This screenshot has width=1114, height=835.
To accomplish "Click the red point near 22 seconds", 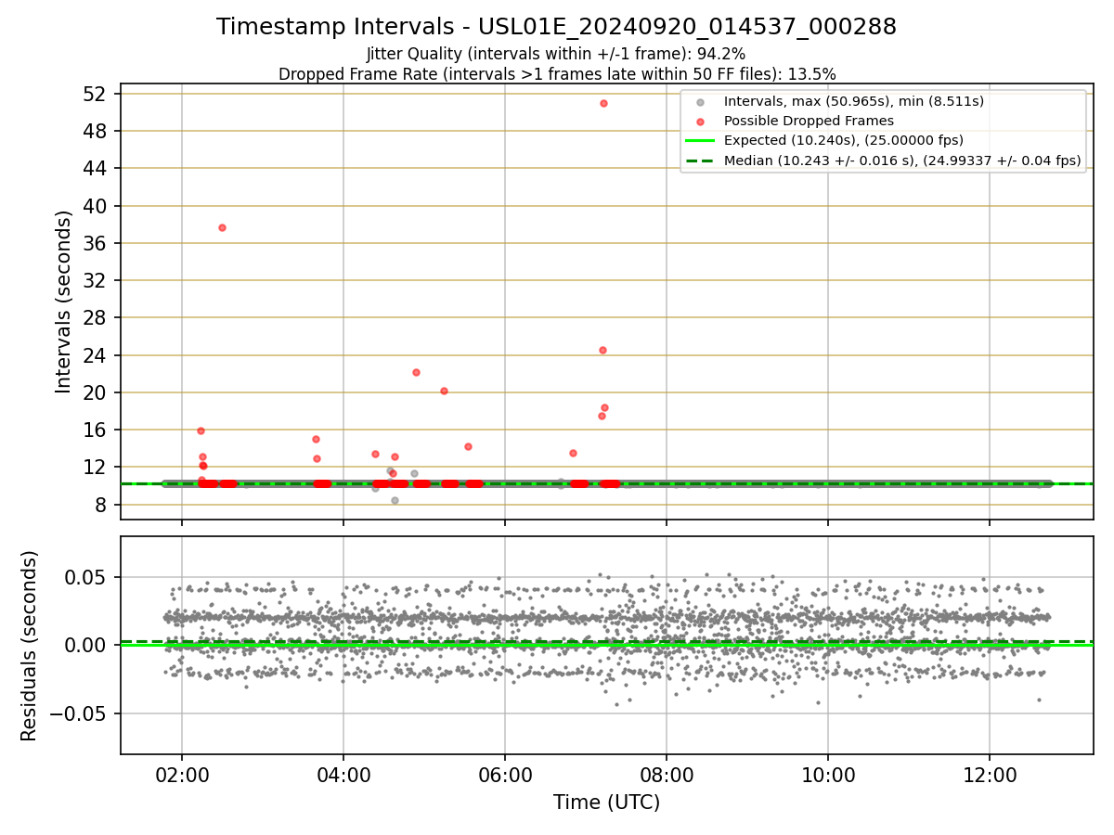I will (416, 372).
